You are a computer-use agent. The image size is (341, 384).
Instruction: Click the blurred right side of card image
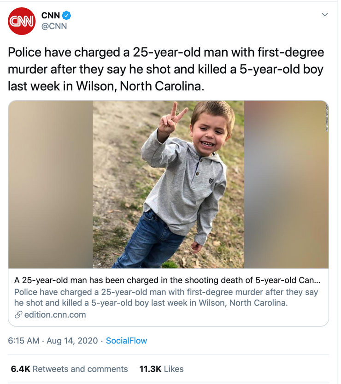[286, 184]
